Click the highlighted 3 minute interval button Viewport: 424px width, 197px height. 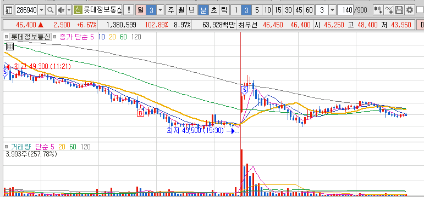(246, 10)
